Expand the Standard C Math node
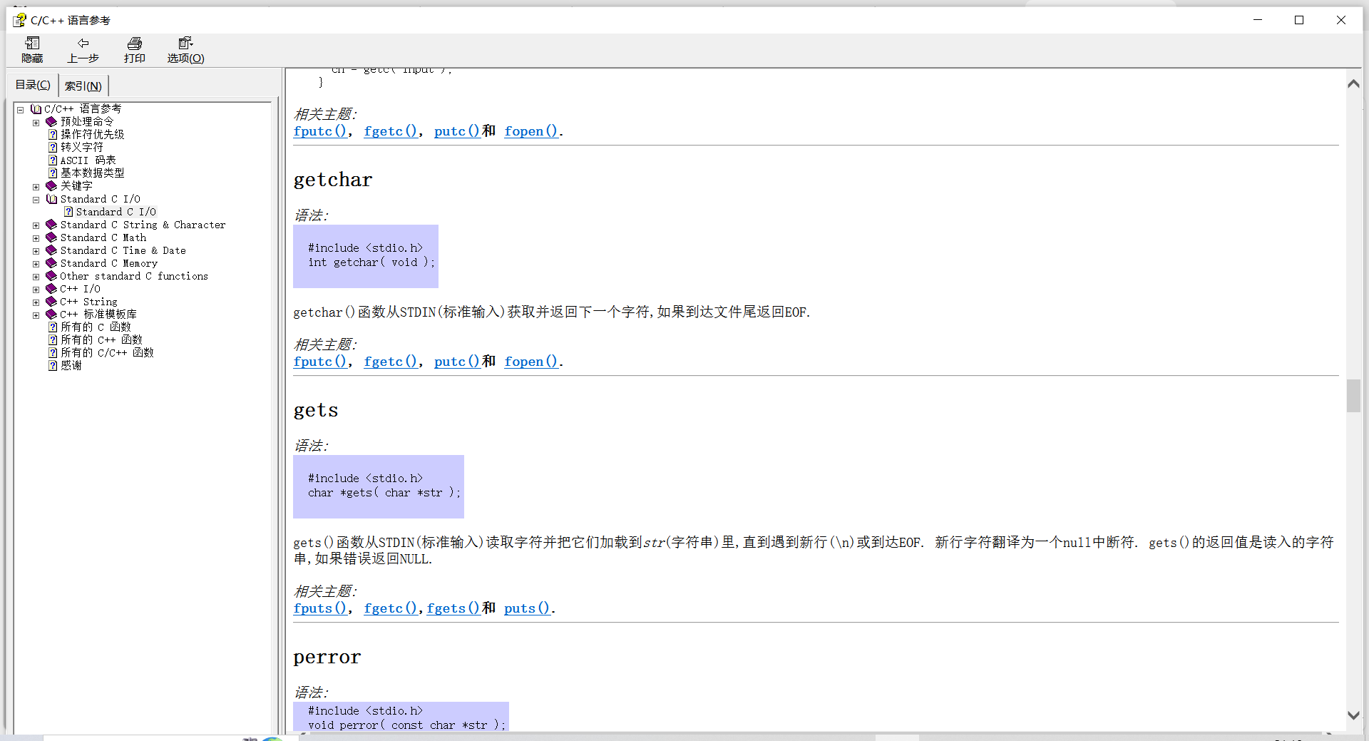Image resolution: width=1369 pixels, height=741 pixels. point(36,238)
